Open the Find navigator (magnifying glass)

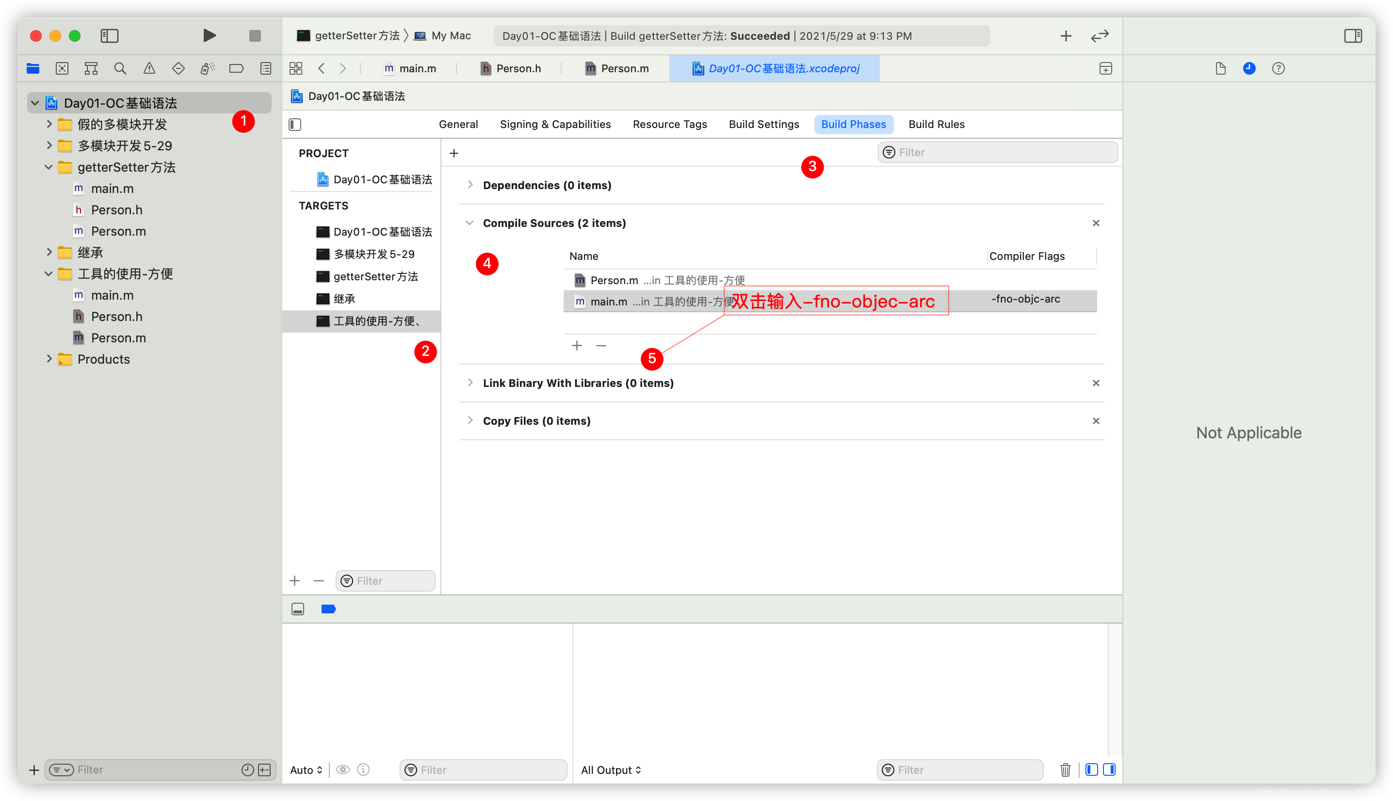click(120, 68)
